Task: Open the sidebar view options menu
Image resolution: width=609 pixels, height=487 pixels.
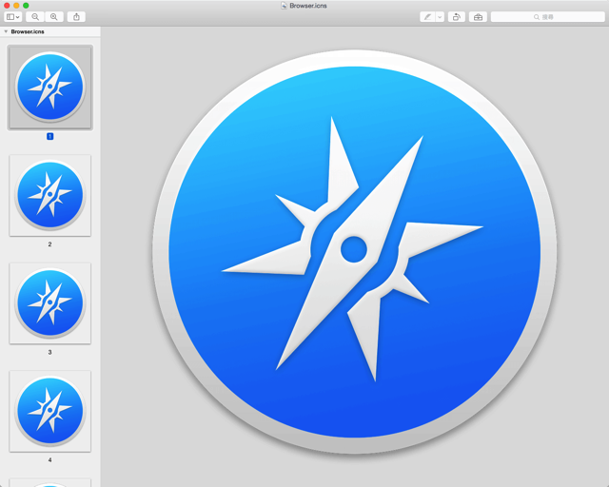Action: pyautogui.click(x=12, y=17)
